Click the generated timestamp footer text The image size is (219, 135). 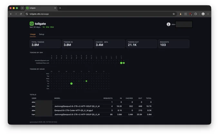[x=43, y=122]
